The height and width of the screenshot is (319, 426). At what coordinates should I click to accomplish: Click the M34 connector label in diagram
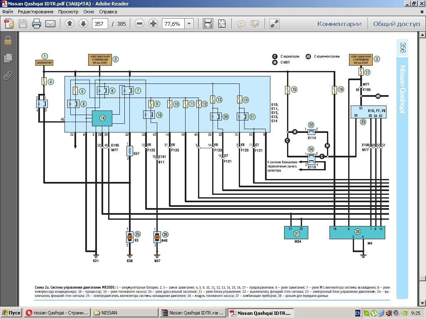tap(298, 241)
